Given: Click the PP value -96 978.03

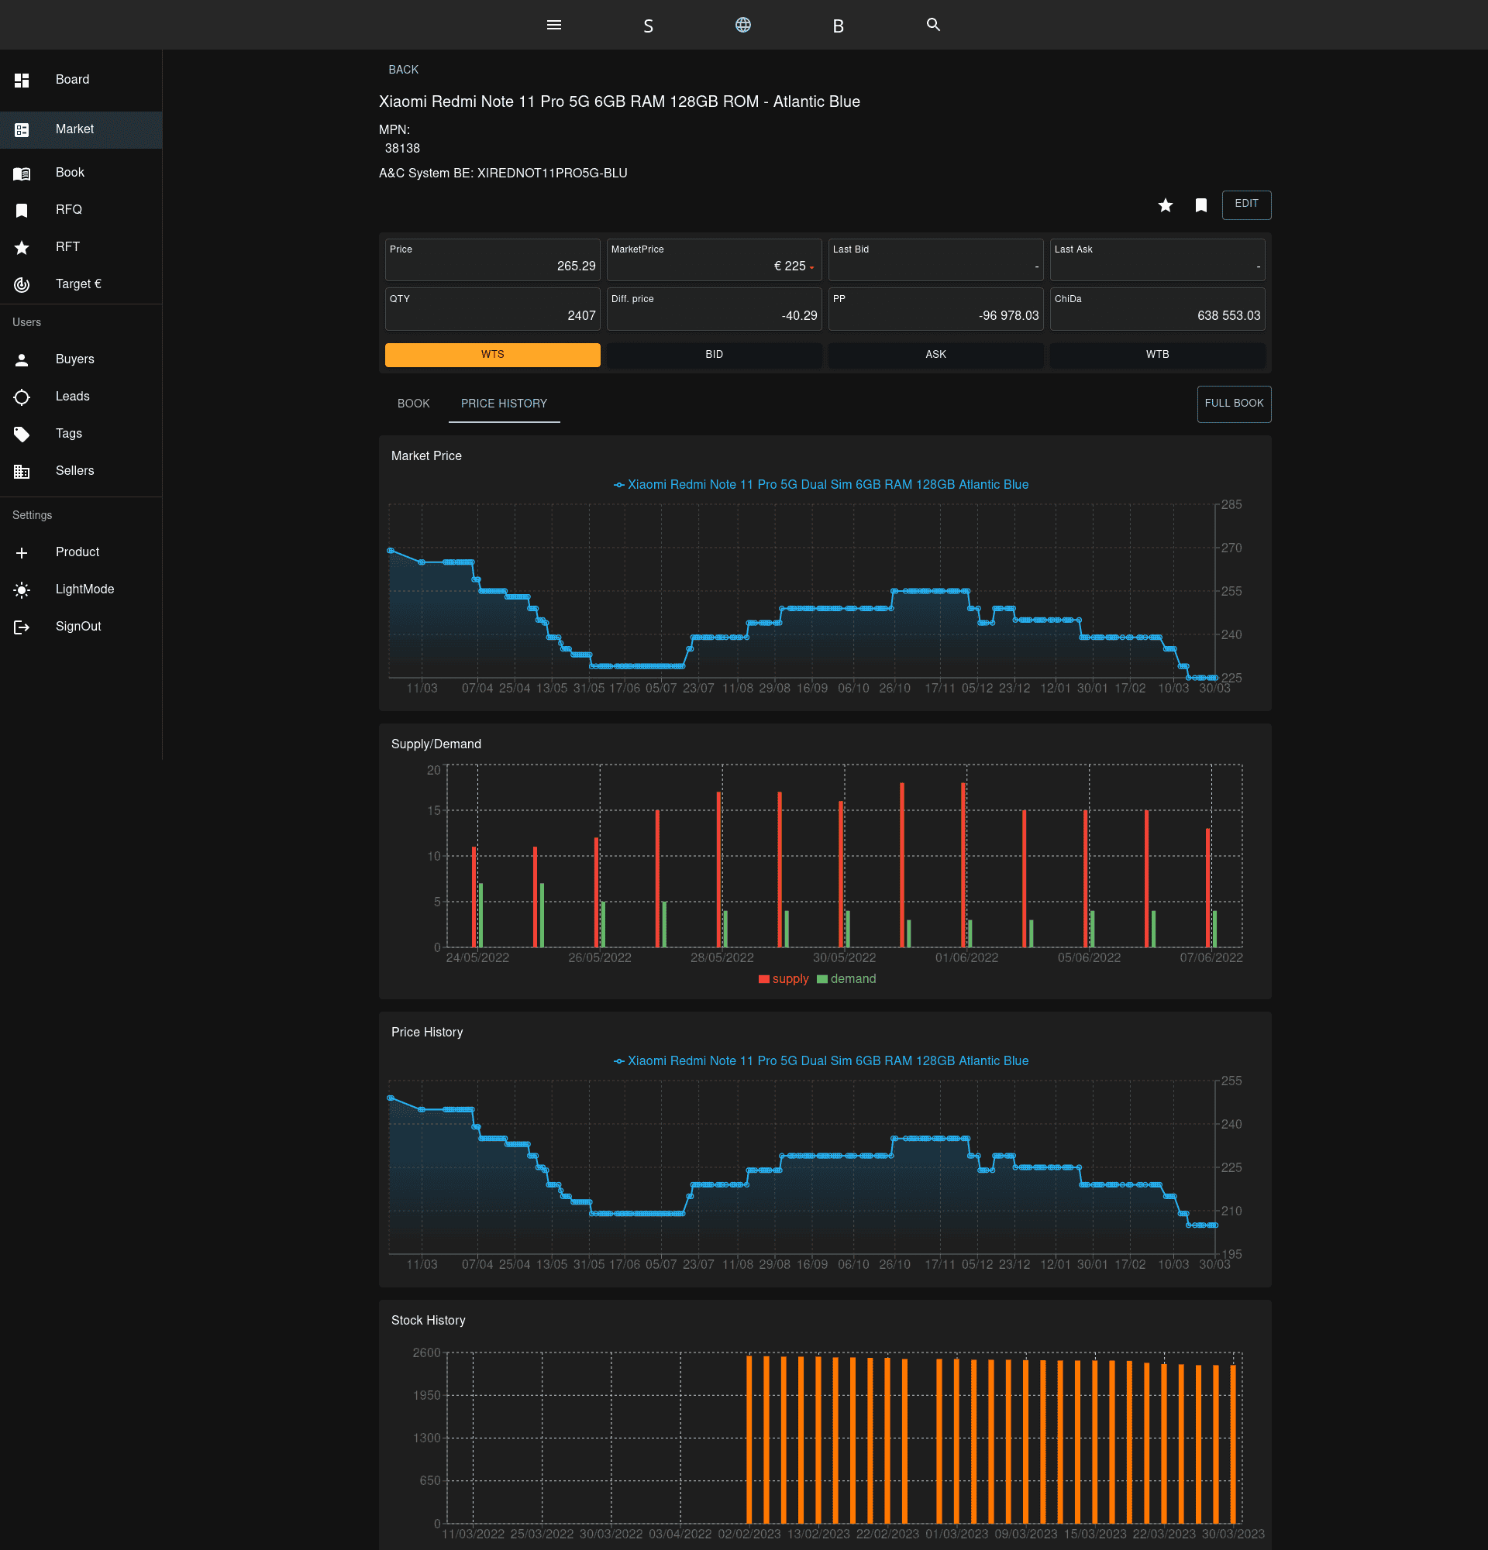Looking at the screenshot, I should pyautogui.click(x=1007, y=316).
